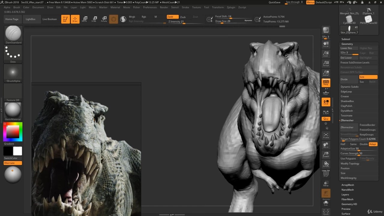Open the Transform menu
The height and width of the screenshot is (216, 384).
coord(218,7)
